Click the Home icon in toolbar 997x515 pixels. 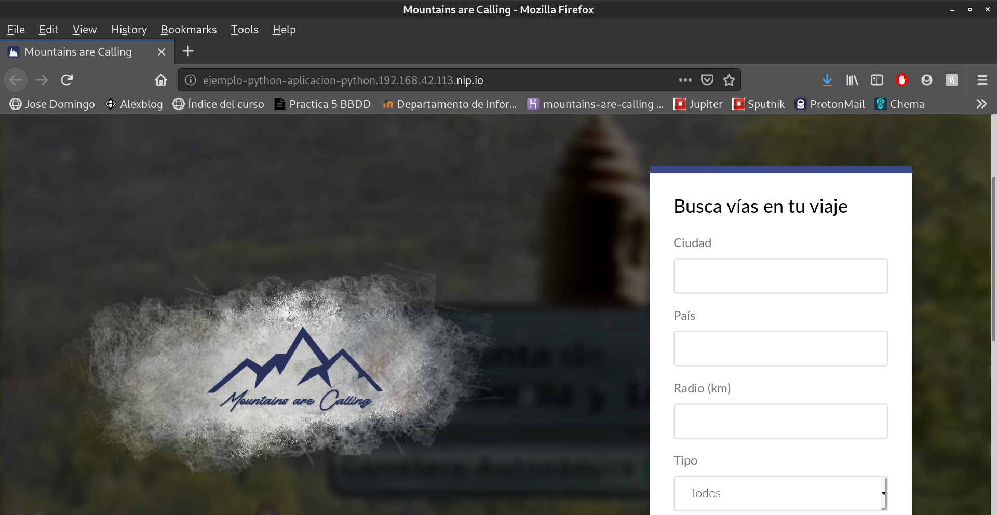click(x=161, y=80)
